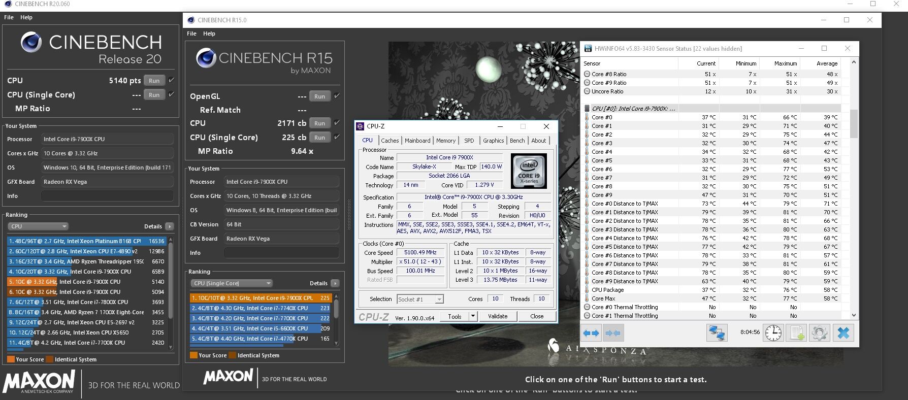This screenshot has width=908, height=400.
Task: Click HWiNFO log sheet with plus
Action: pos(796,333)
